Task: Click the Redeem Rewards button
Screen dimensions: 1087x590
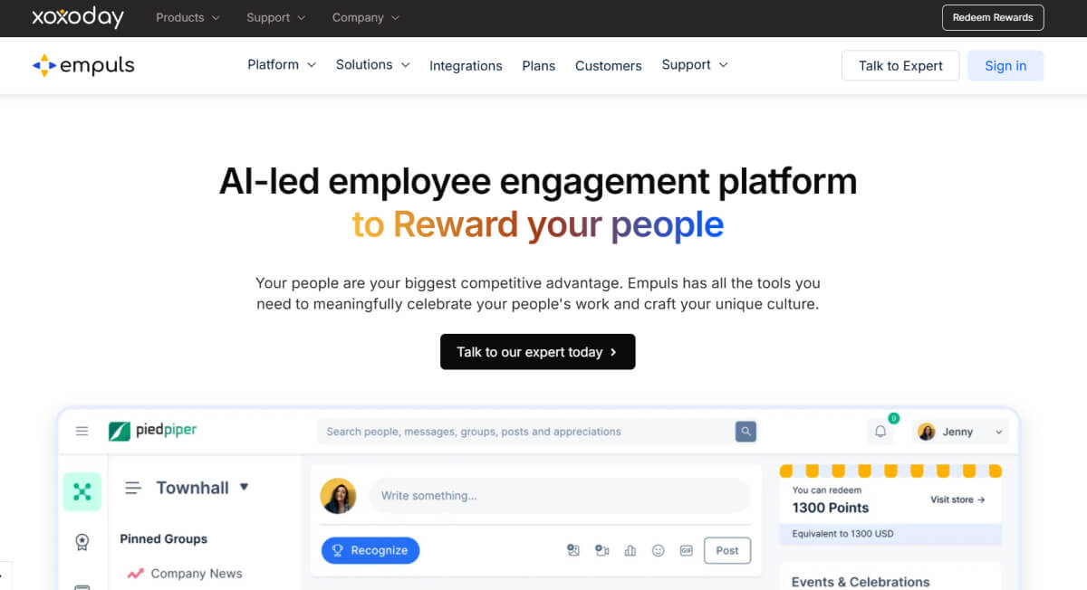Action: pos(993,17)
